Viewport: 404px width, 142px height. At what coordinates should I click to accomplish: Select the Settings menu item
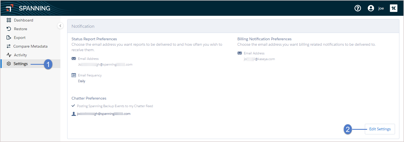(x=30, y=64)
